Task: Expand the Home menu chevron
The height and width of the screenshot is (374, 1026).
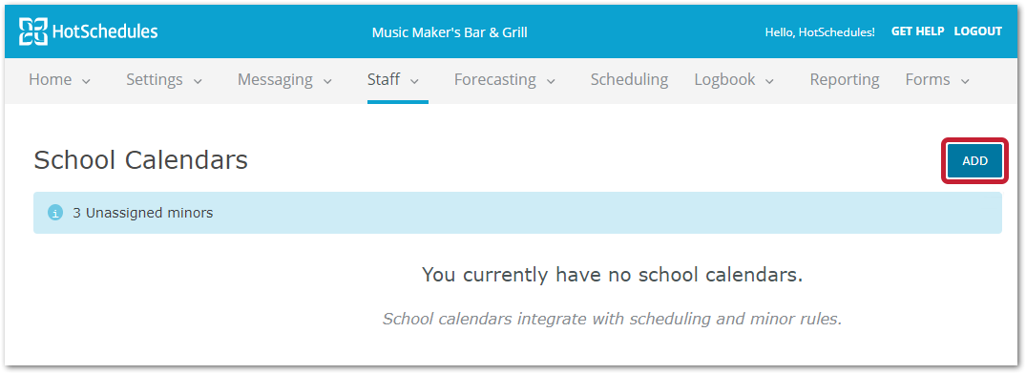Action: tap(86, 81)
